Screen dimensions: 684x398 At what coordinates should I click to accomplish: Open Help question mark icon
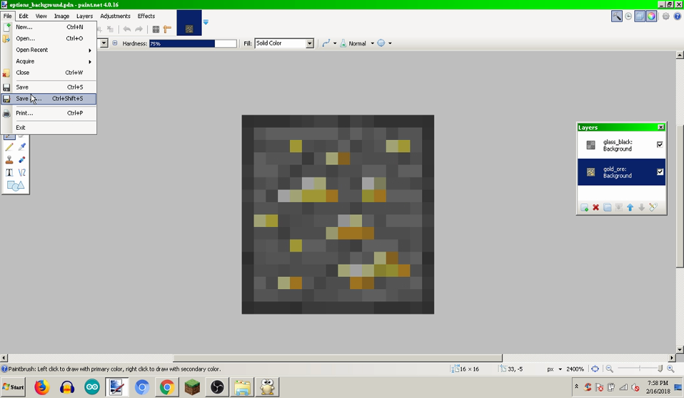pyautogui.click(x=677, y=17)
